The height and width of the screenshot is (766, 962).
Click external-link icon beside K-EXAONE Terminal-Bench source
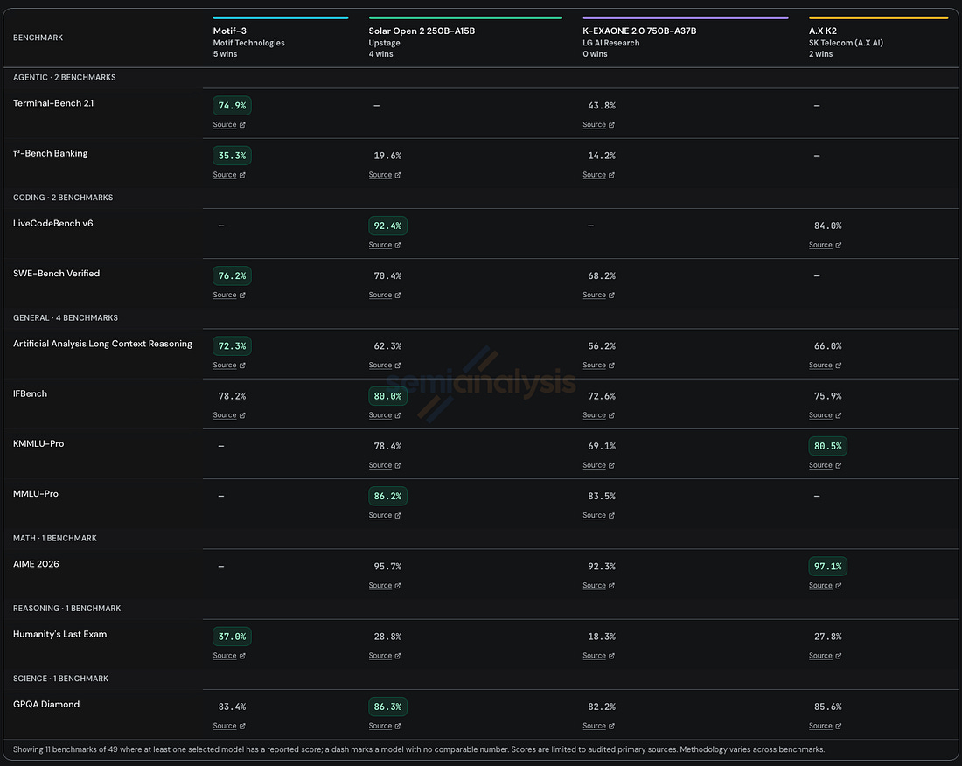(611, 125)
